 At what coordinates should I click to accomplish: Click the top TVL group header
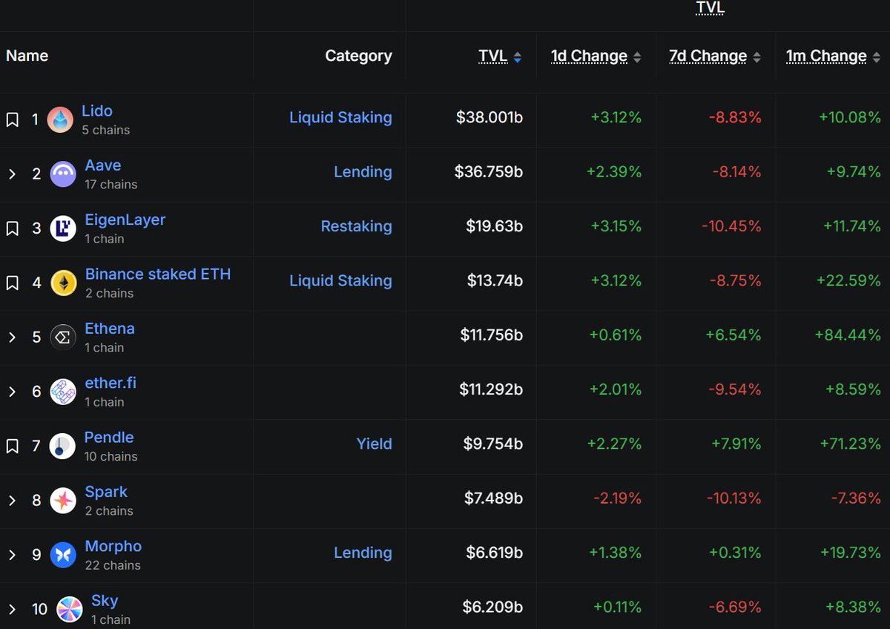710,8
